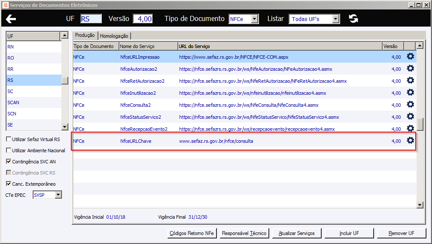The image size is (432, 244).
Task: Select the NfceRetAutorizacao2 service name
Action: [x=142, y=81]
